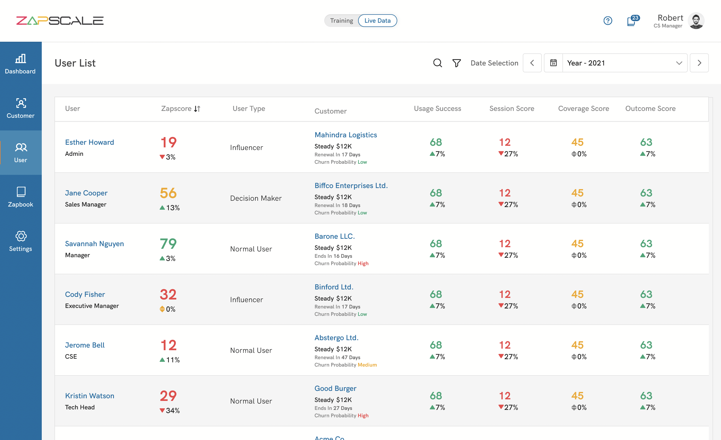Screen dimensions: 721x440
Task: Open Mahindra Logistics customer page
Action: point(346,135)
